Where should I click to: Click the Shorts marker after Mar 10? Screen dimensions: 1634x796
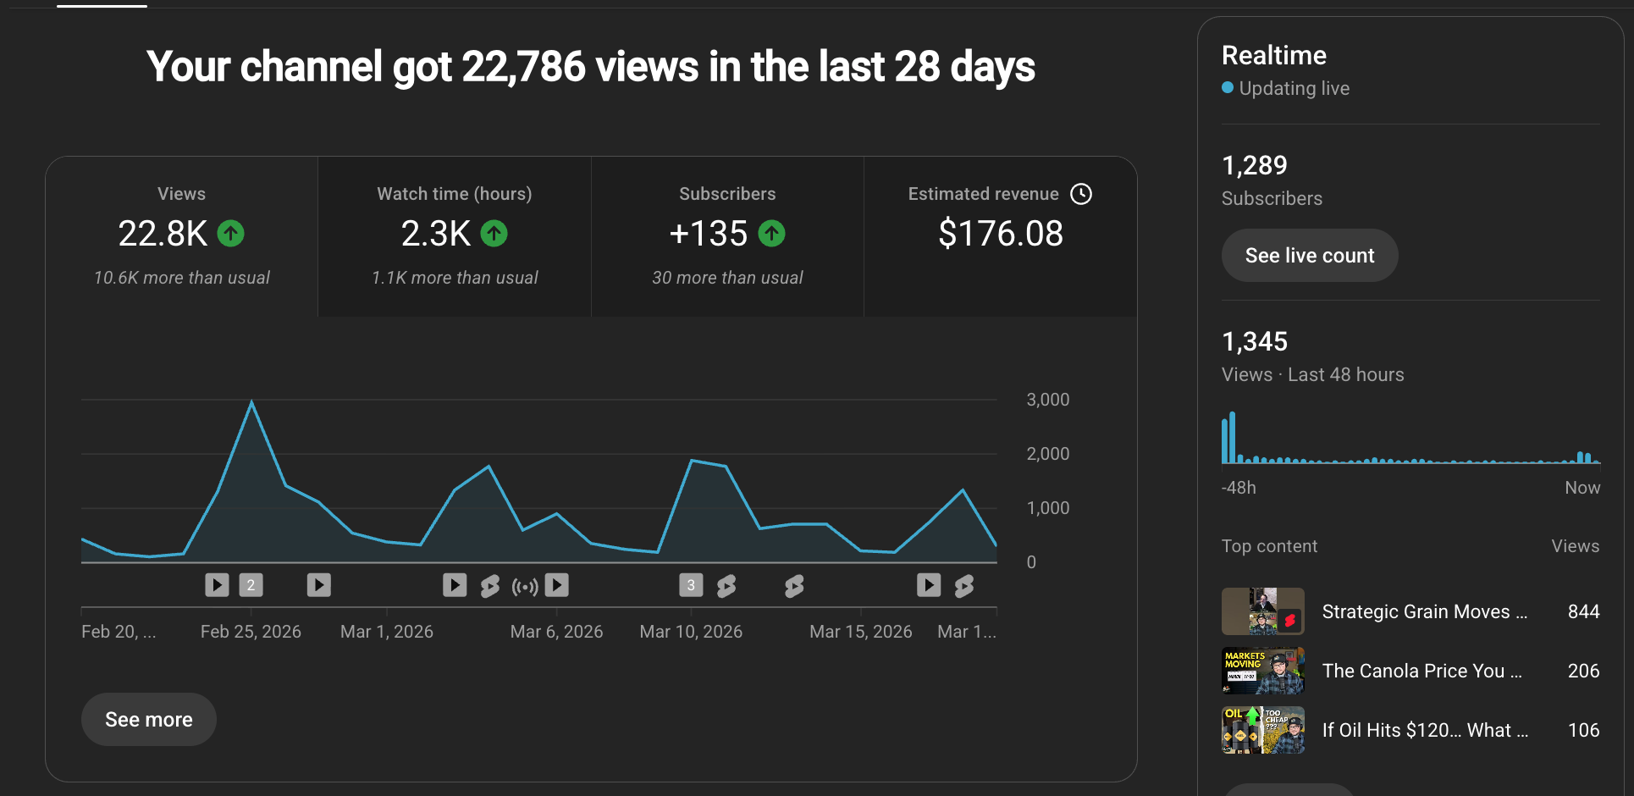coord(726,584)
